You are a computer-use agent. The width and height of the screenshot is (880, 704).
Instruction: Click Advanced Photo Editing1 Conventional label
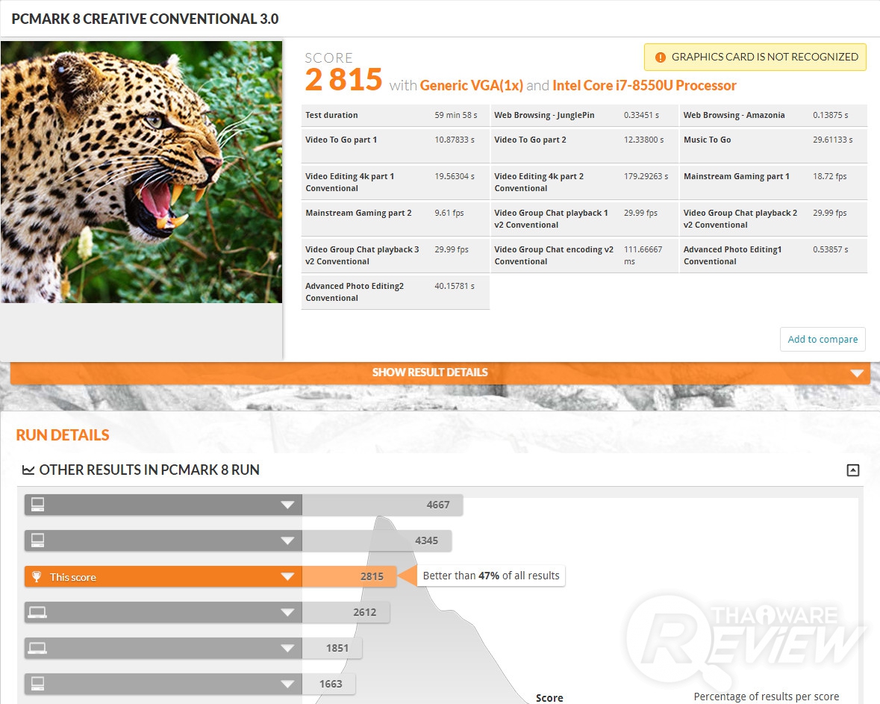(x=731, y=255)
